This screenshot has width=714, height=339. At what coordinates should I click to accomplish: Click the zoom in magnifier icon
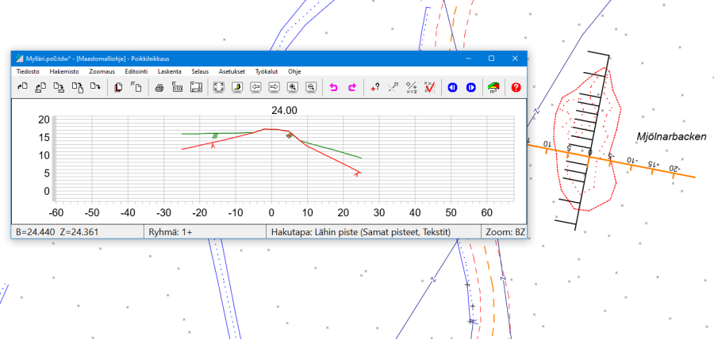click(x=293, y=87)
